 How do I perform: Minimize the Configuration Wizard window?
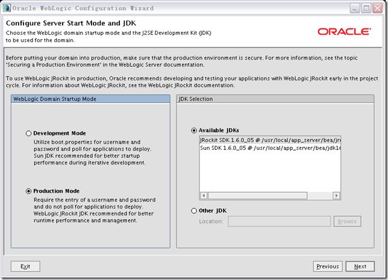tap(355, 8)
